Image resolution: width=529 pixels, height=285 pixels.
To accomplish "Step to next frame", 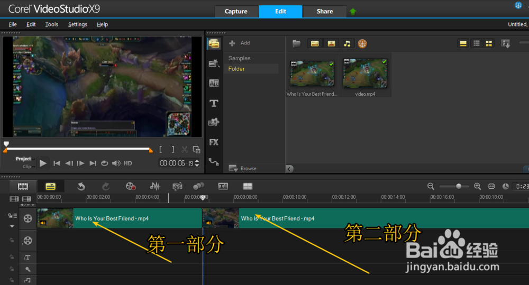I will click(80, 163).
